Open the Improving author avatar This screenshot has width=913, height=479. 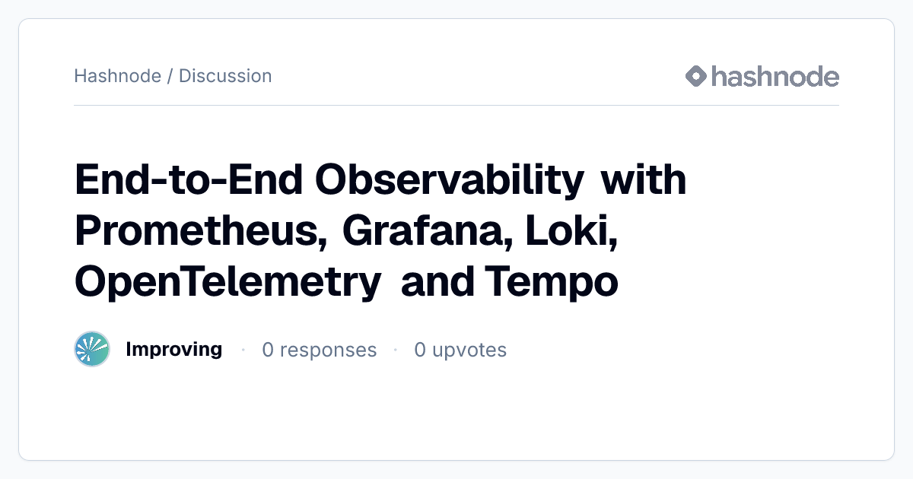pos(92,350)
